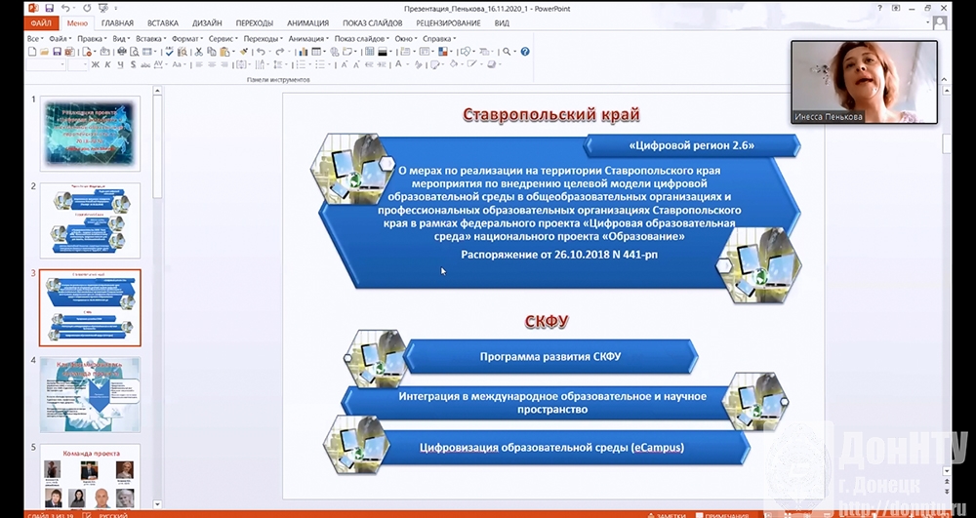
Task: Click the Copy icon
Action: click(212, 52)
